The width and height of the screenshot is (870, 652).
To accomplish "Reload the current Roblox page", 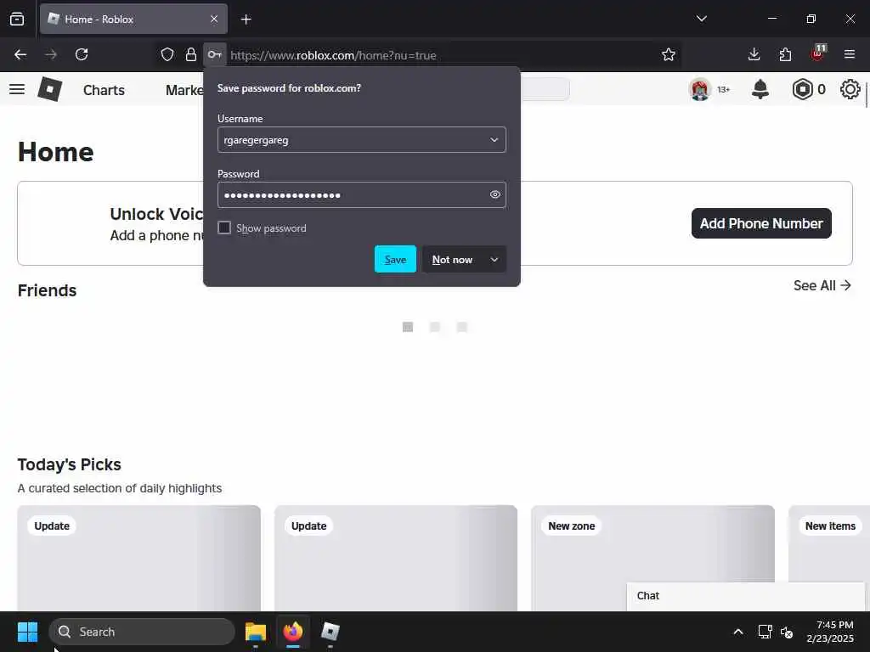I will coord(82,54).
